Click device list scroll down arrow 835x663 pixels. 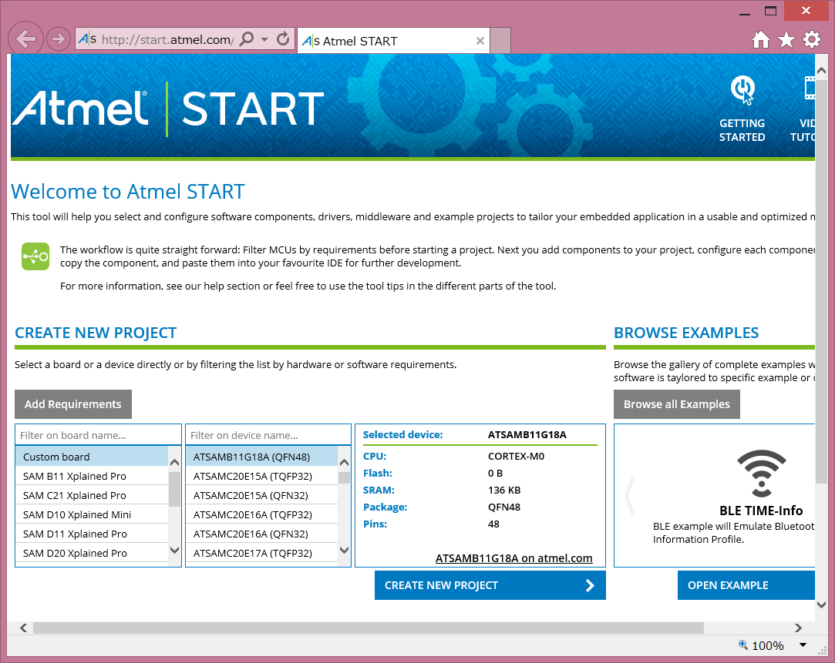point(344,551)
